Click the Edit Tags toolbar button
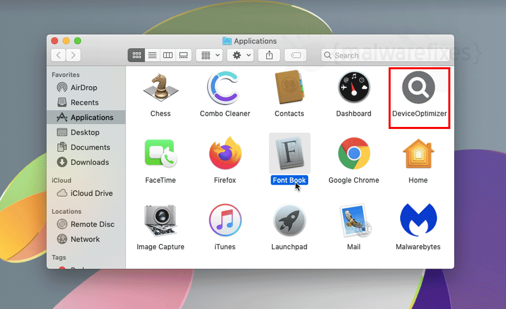The width and height of the screenshot is (506, 309). [x=296, y=55]
